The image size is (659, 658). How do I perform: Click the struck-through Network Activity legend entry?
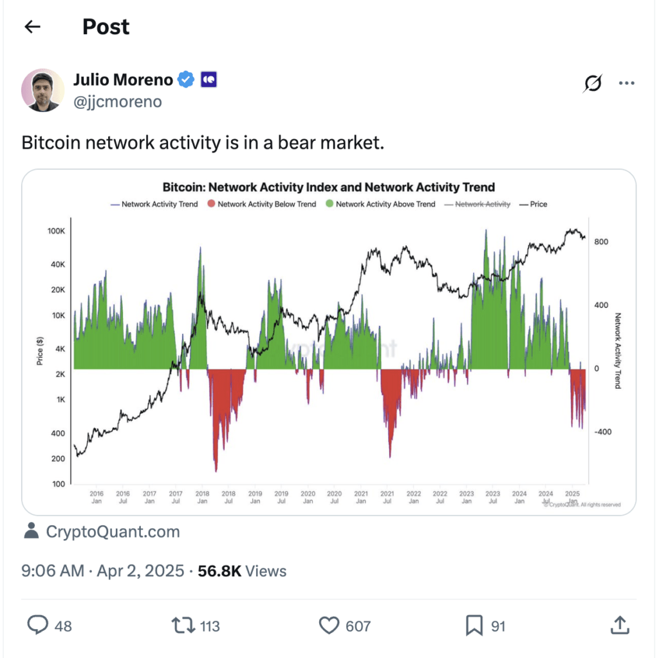click(478, 204)
